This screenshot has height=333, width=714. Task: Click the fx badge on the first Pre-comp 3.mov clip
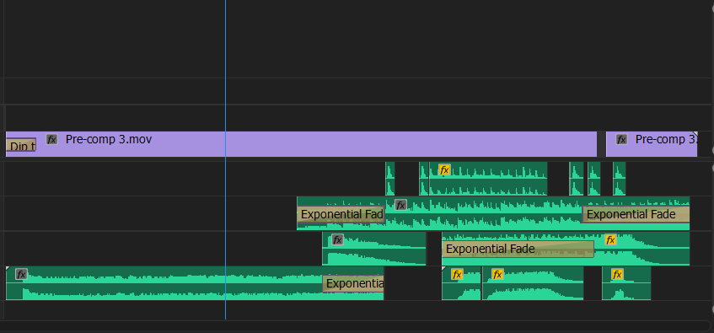coord(52,139)
